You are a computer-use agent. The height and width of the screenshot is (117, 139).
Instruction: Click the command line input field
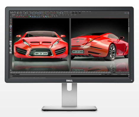click(x=41, y=76)
